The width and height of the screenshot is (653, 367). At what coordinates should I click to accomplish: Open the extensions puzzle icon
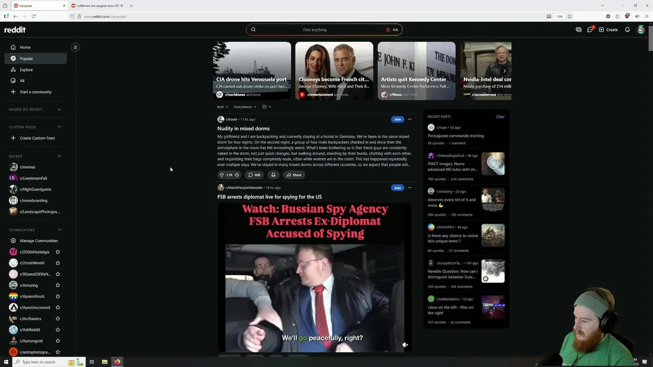(x=617, y=16)
